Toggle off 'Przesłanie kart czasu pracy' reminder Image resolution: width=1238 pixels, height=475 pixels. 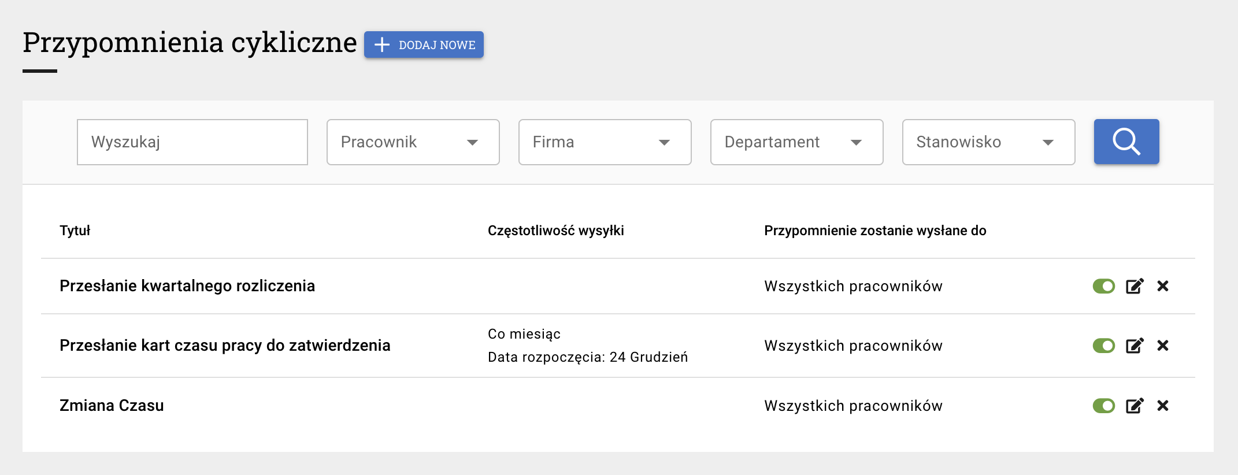1103,346
